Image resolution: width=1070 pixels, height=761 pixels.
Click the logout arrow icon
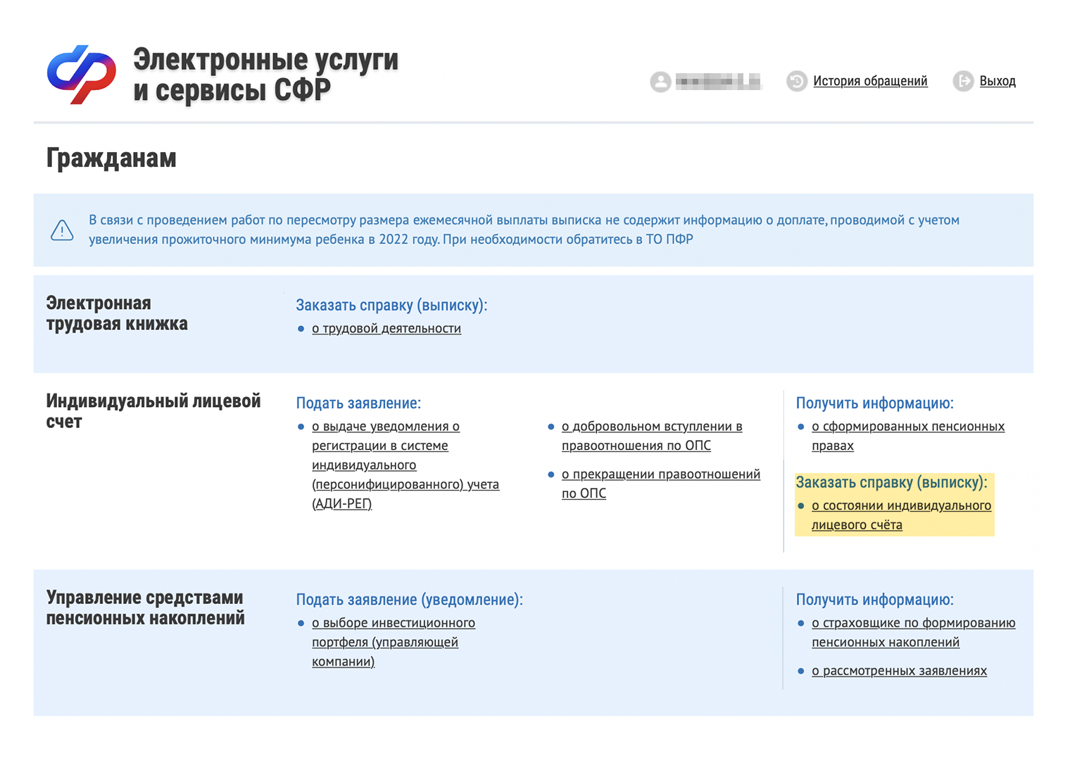(963, 82)
